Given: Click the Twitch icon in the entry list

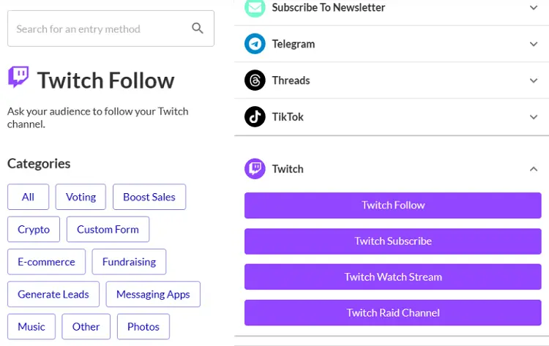Looking at the screenshot, I should click(255, 169).
